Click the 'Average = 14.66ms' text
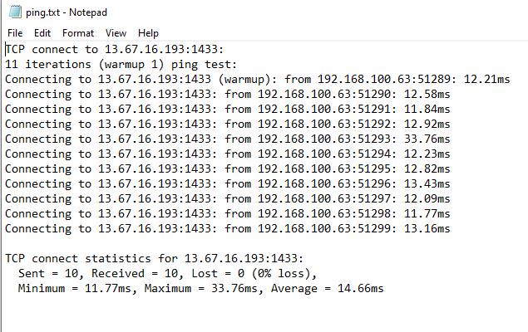Viewport: 528px width, 332px height. (x=328, y=288)
